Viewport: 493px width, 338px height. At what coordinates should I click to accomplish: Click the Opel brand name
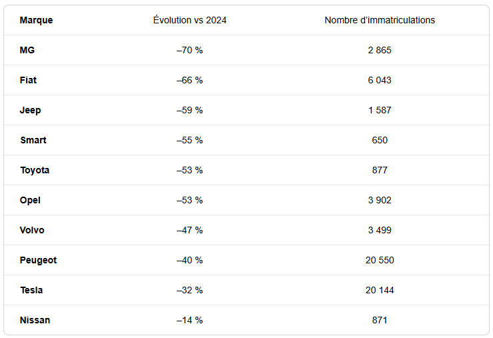coord(31,200)
